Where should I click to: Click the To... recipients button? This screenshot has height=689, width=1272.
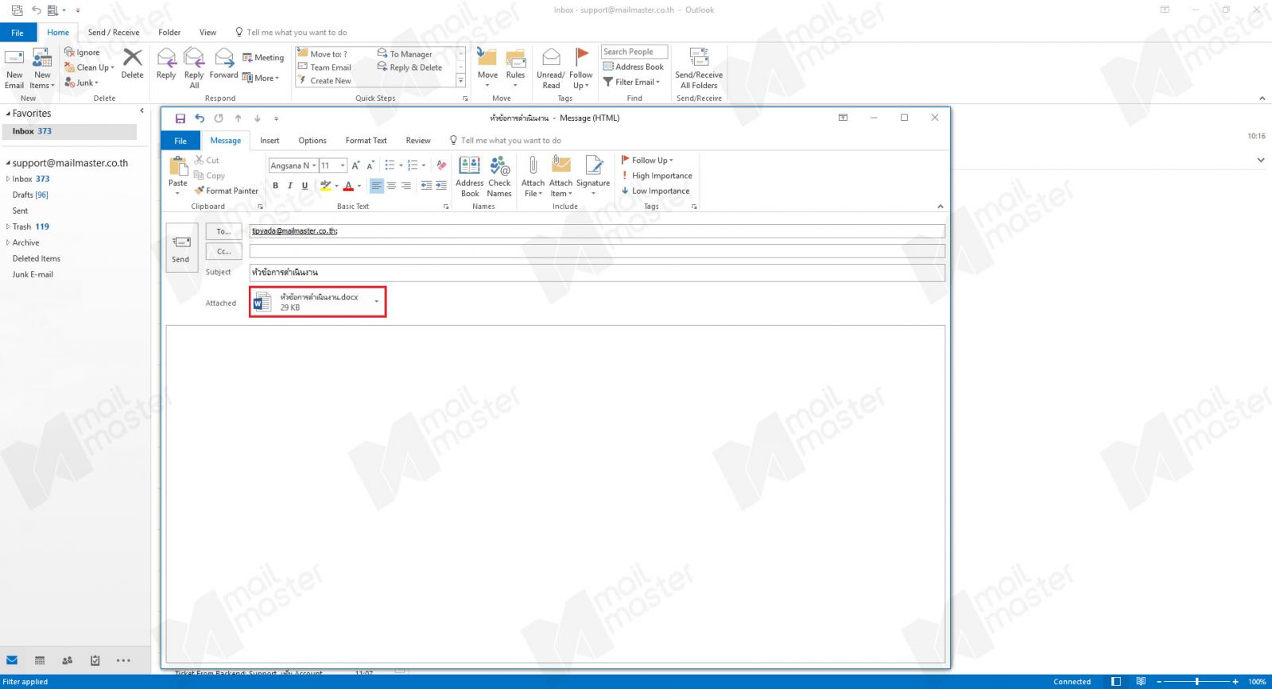point(224,231)
